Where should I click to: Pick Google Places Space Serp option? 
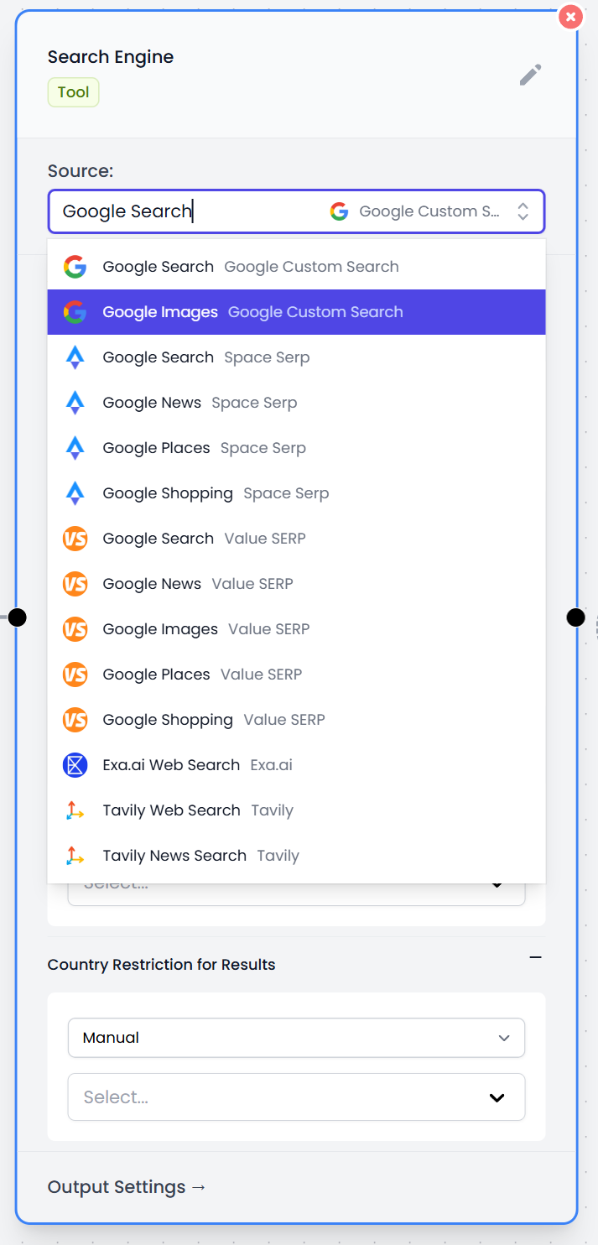point(204,448)
